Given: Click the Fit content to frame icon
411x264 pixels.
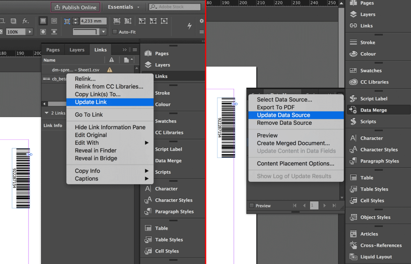Looking at the screenshot, I should 142,21.
